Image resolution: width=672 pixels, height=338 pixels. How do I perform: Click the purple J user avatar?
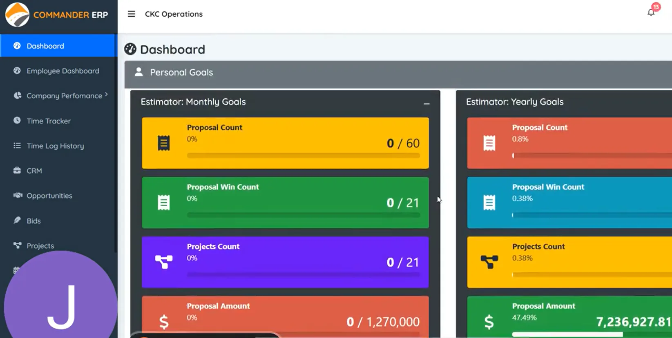click(x=60, y=294)
